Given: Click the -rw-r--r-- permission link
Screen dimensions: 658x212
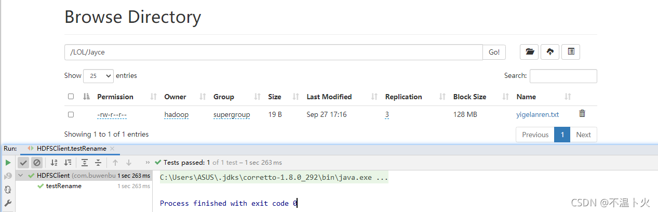Looking at the screenshot, I should pyautogui.click(x=112, y=114).
